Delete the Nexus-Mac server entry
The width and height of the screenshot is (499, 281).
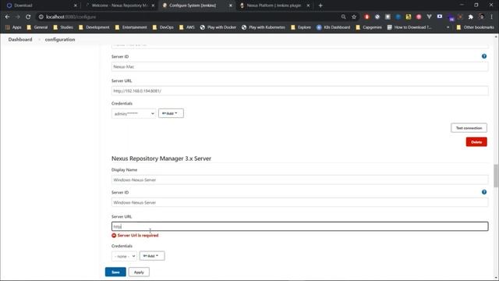(x=476, y=142)
